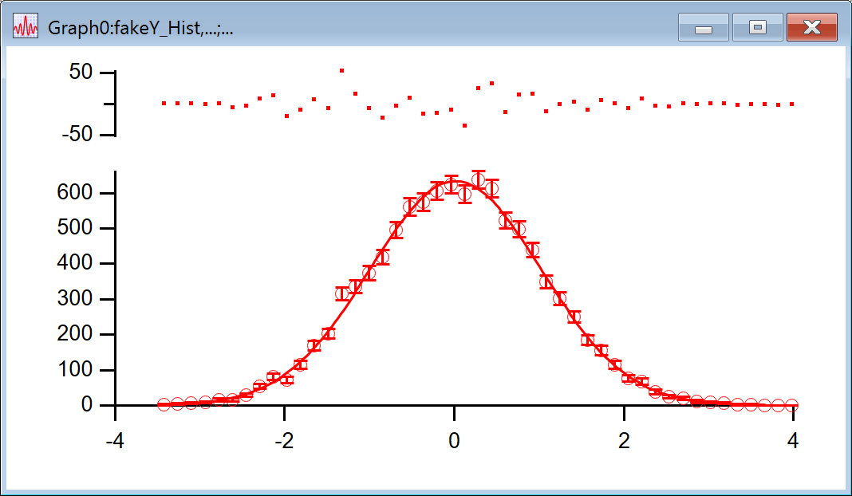Click the -50 label on the residual axis

[80, 135]
